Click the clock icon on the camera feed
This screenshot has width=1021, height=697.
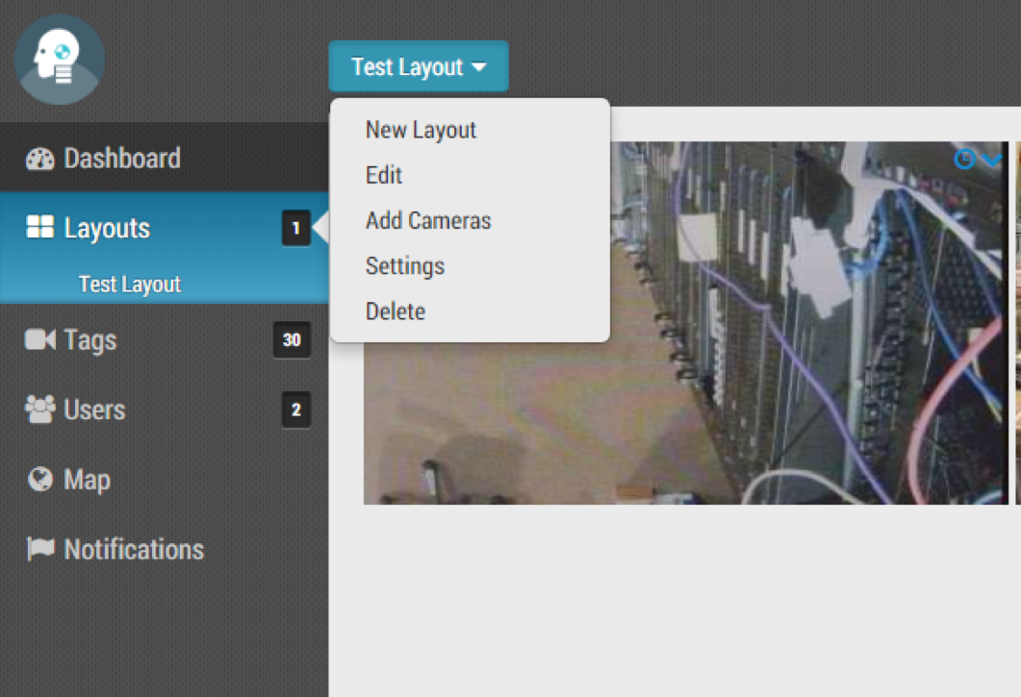[x=962, y=160]
